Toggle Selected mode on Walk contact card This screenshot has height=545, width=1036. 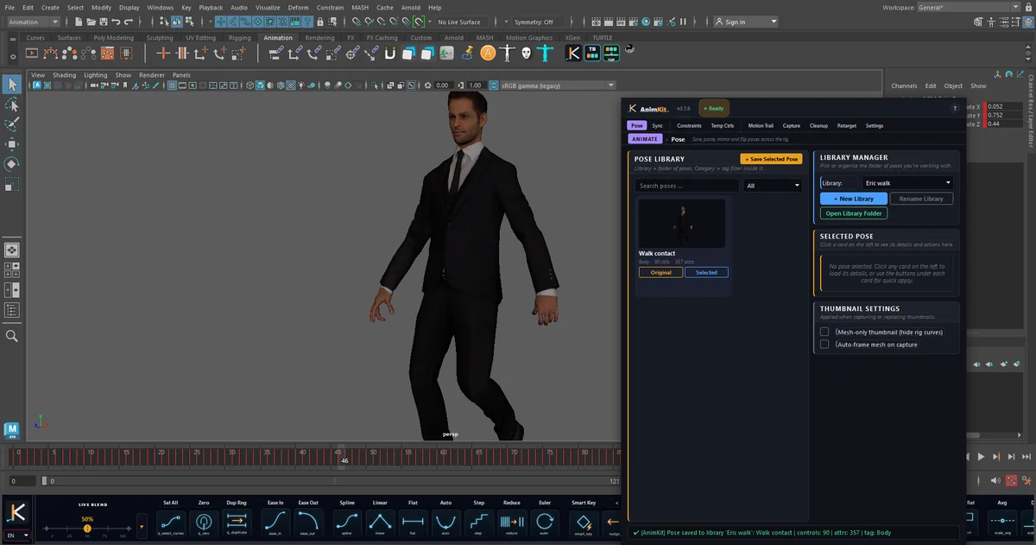point(706,272)
